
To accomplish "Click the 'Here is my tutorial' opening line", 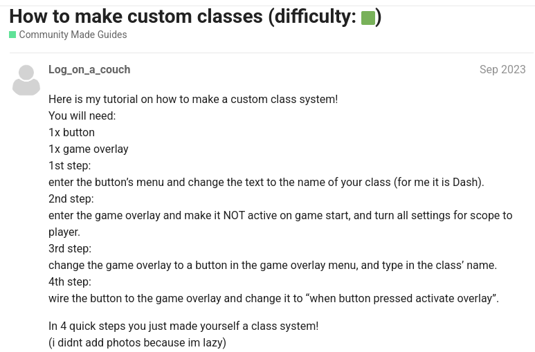I will pyautogui.click(x=193, y=99).
